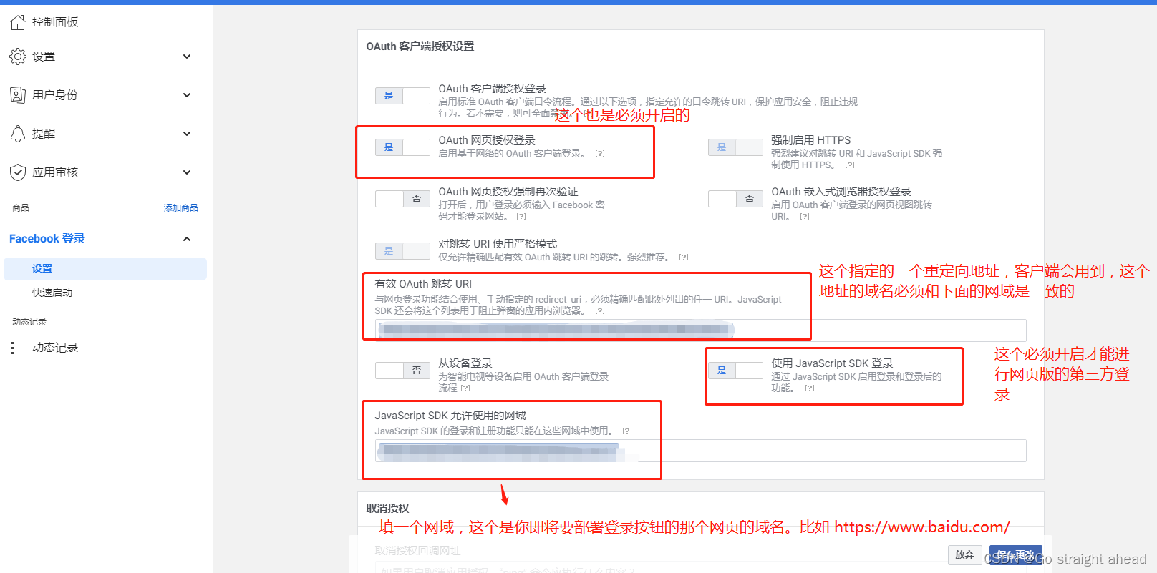Open 控制面板 in sidebar
This screenshot has width=1157, height=573.
coord(55,22)
